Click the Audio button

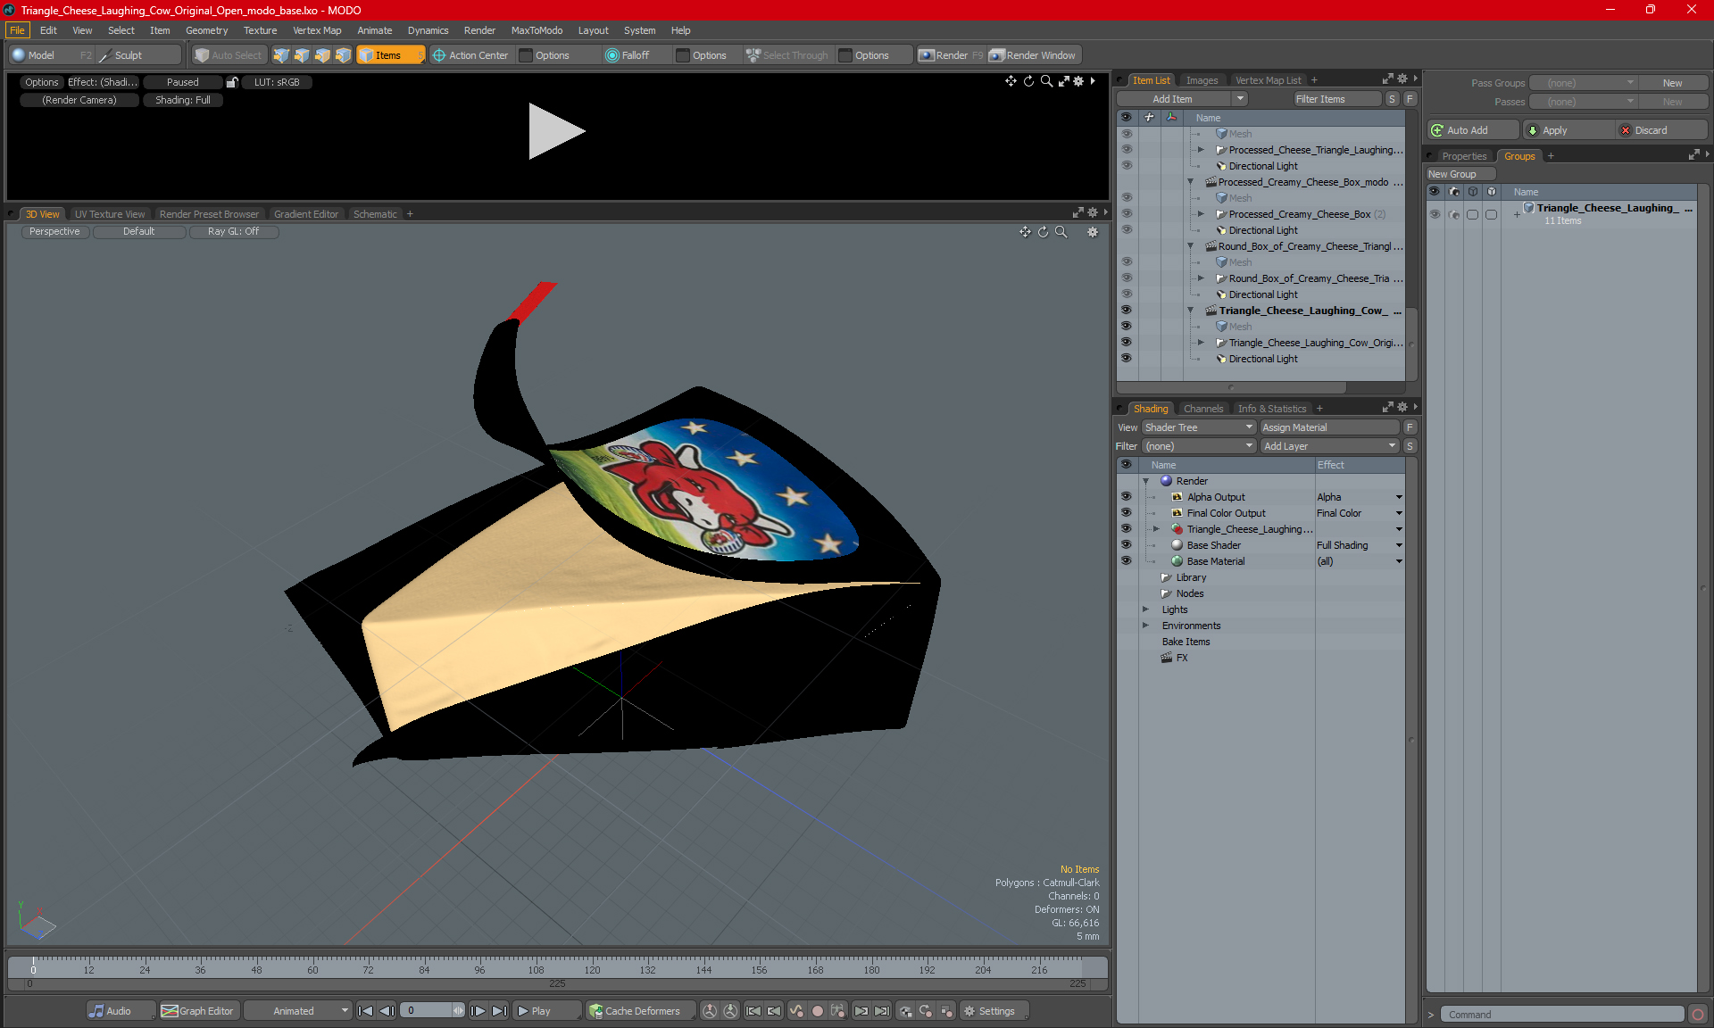[121, 1011]
